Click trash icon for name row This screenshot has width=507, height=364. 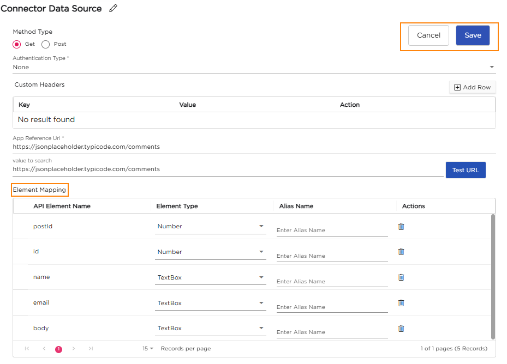[x=401, y=277]
